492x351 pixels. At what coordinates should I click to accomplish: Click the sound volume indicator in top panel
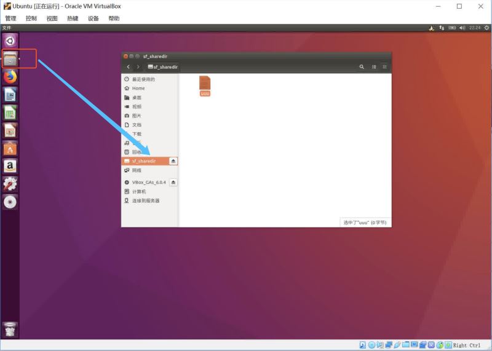[462, 28]
